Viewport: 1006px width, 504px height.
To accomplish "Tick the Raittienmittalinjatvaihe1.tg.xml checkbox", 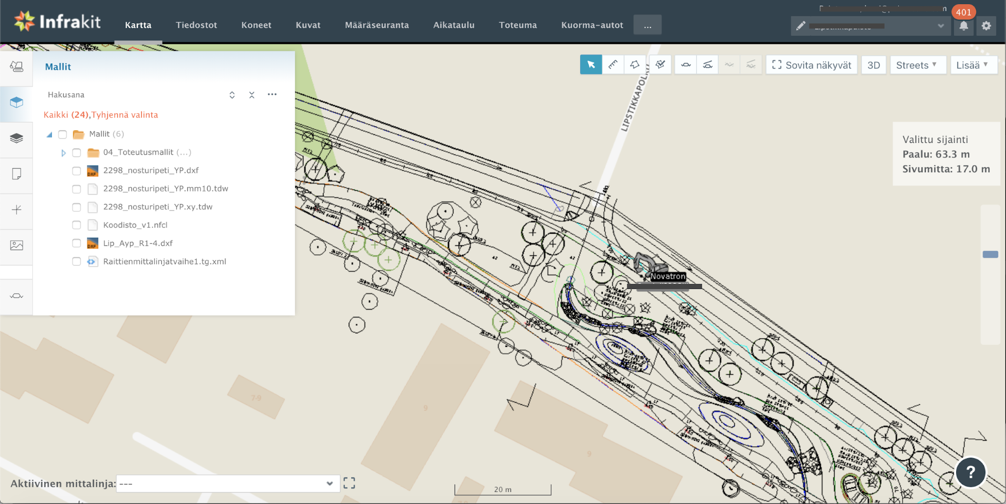I will click(77, 261).
